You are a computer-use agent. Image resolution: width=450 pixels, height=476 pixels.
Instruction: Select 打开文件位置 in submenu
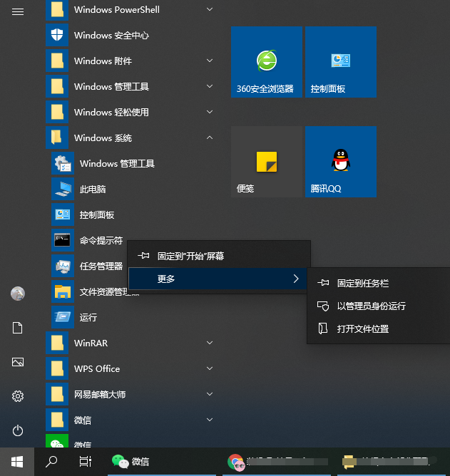[x=362, y=328]
